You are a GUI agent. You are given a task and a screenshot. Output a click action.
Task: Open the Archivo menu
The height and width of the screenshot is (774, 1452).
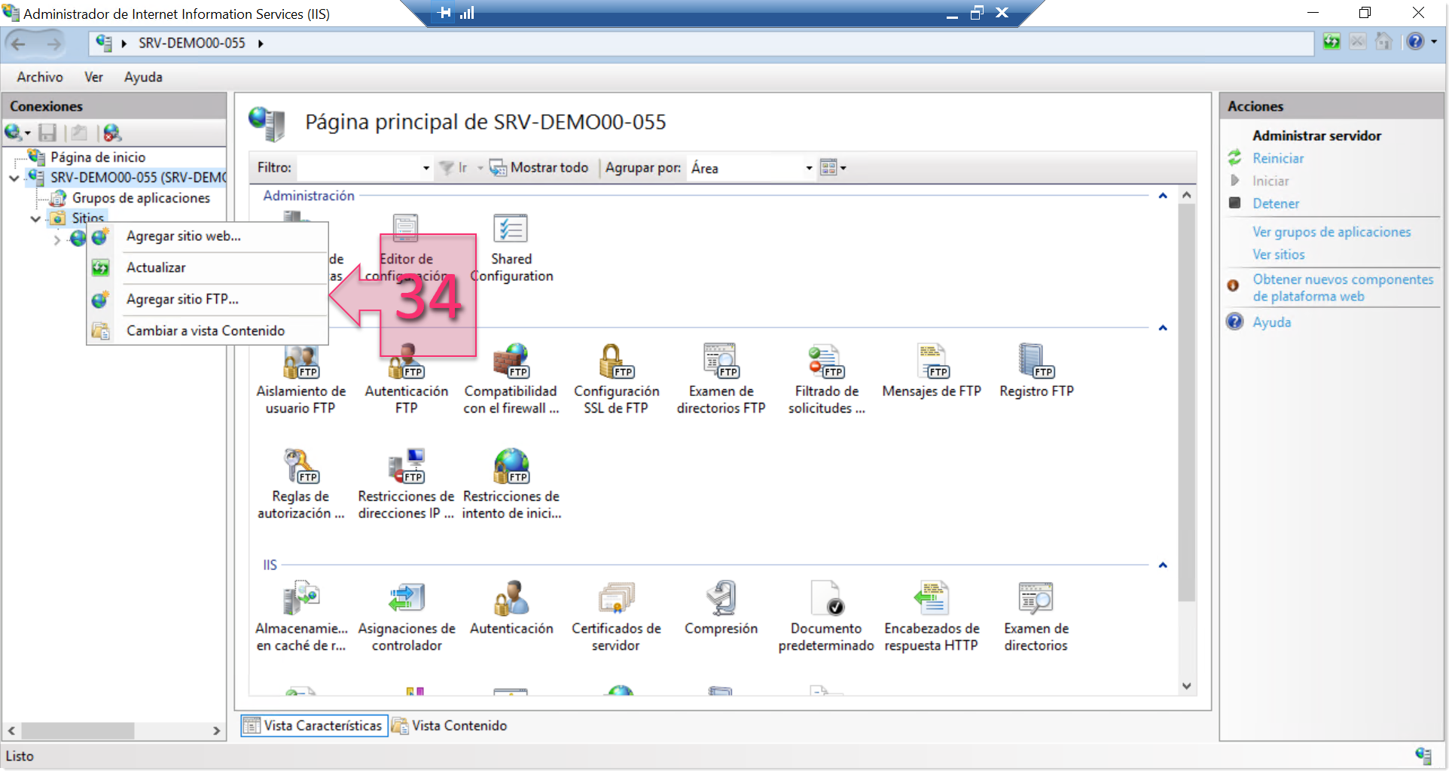click(x=39, y=77)
